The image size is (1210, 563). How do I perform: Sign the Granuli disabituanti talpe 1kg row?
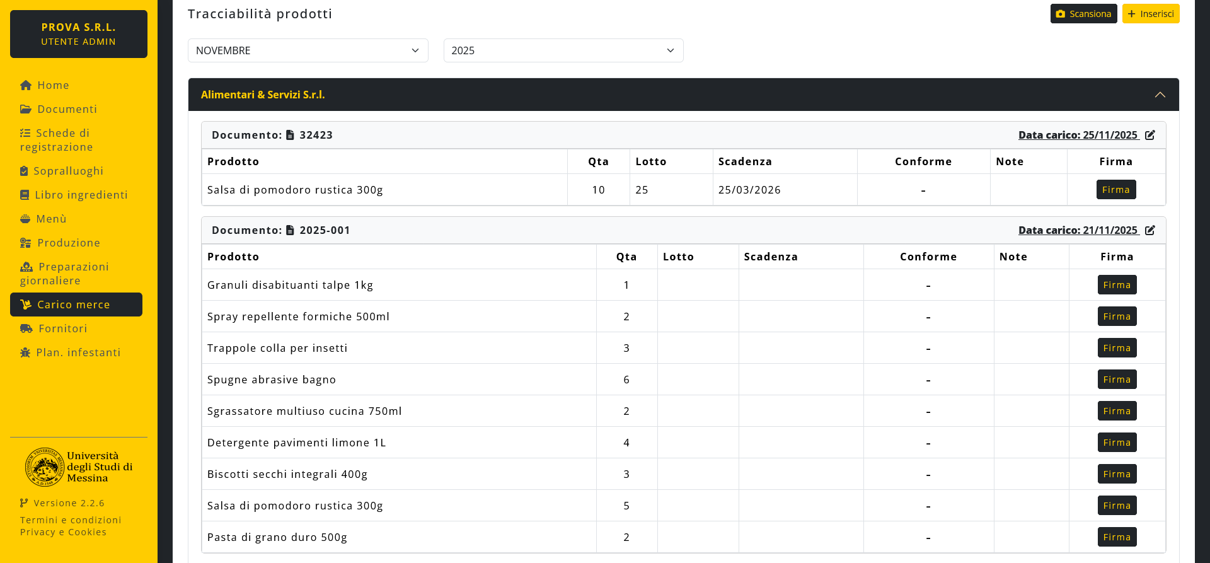point(1116,285)
